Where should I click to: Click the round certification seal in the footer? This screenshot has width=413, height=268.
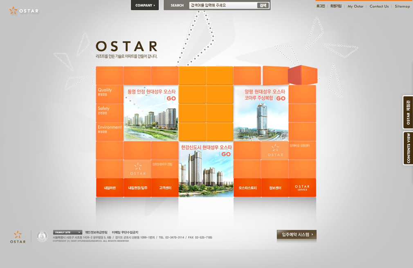point(42,236)
